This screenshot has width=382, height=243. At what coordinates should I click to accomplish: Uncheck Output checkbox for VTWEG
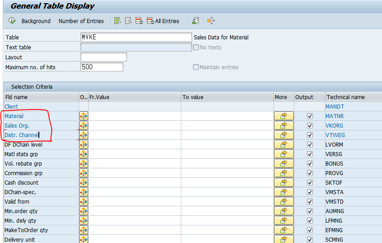point(310,135)
